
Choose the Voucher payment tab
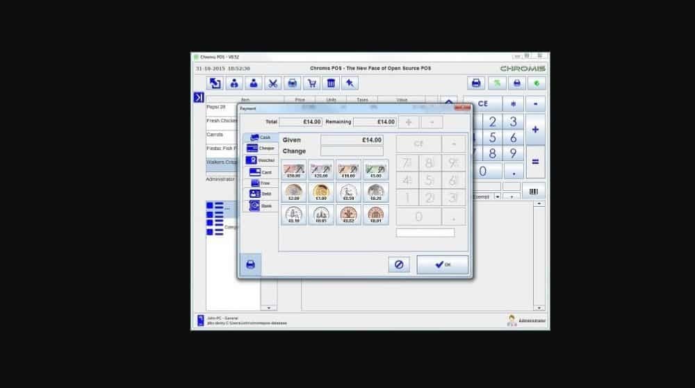coord(261,160)
